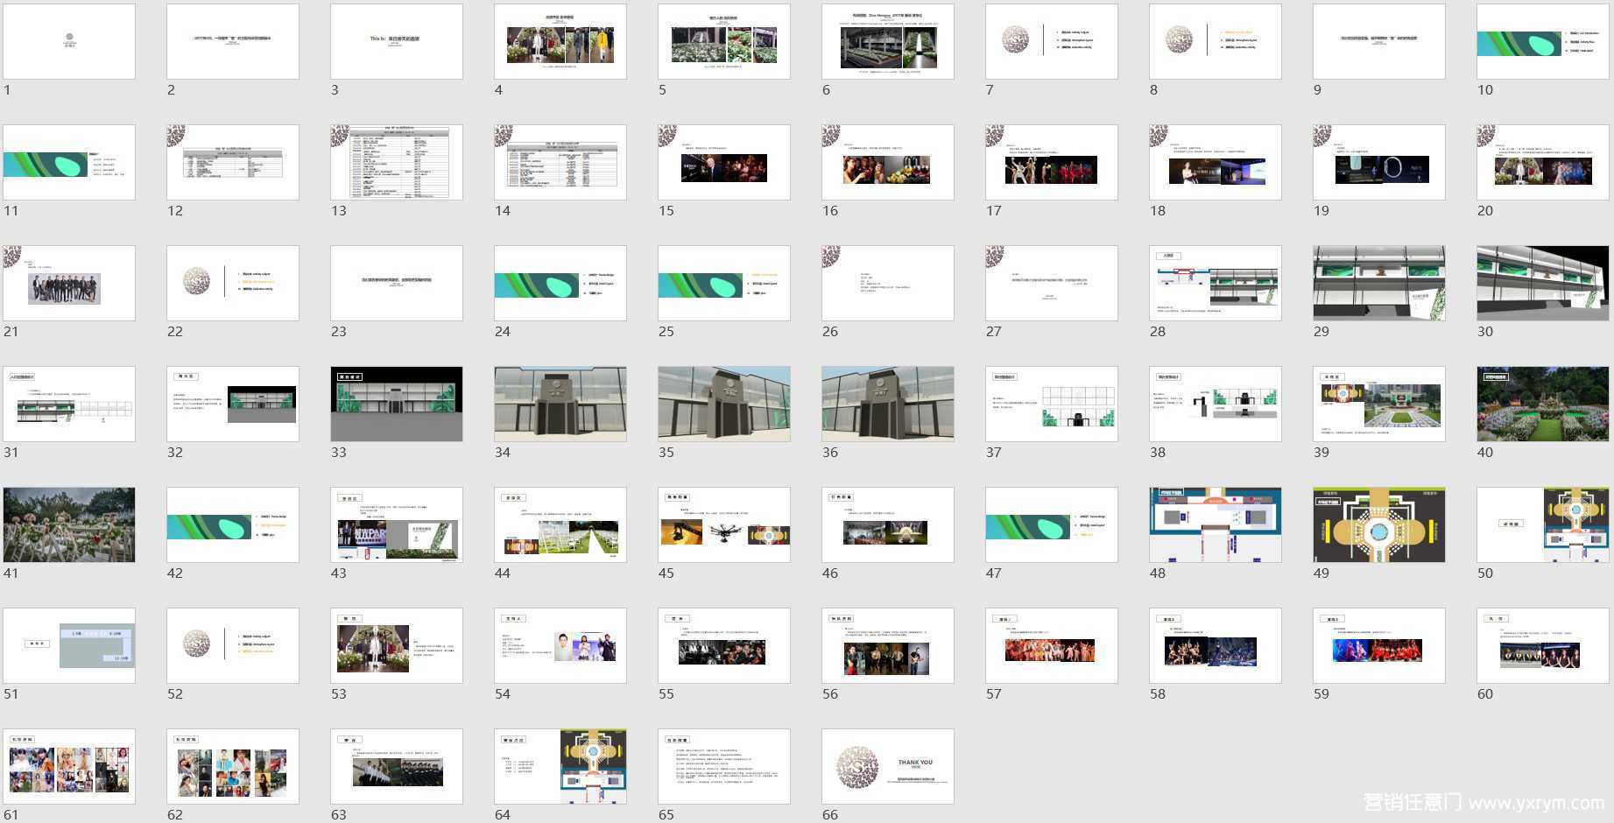Select slide 56 thumbnail

(x=888, y=645)
